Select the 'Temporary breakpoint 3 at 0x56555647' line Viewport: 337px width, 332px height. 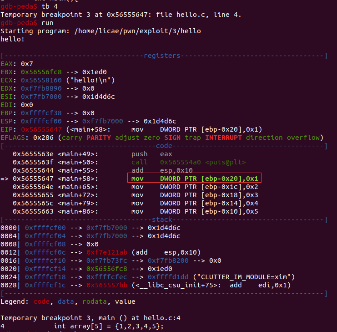pos(121,15)
